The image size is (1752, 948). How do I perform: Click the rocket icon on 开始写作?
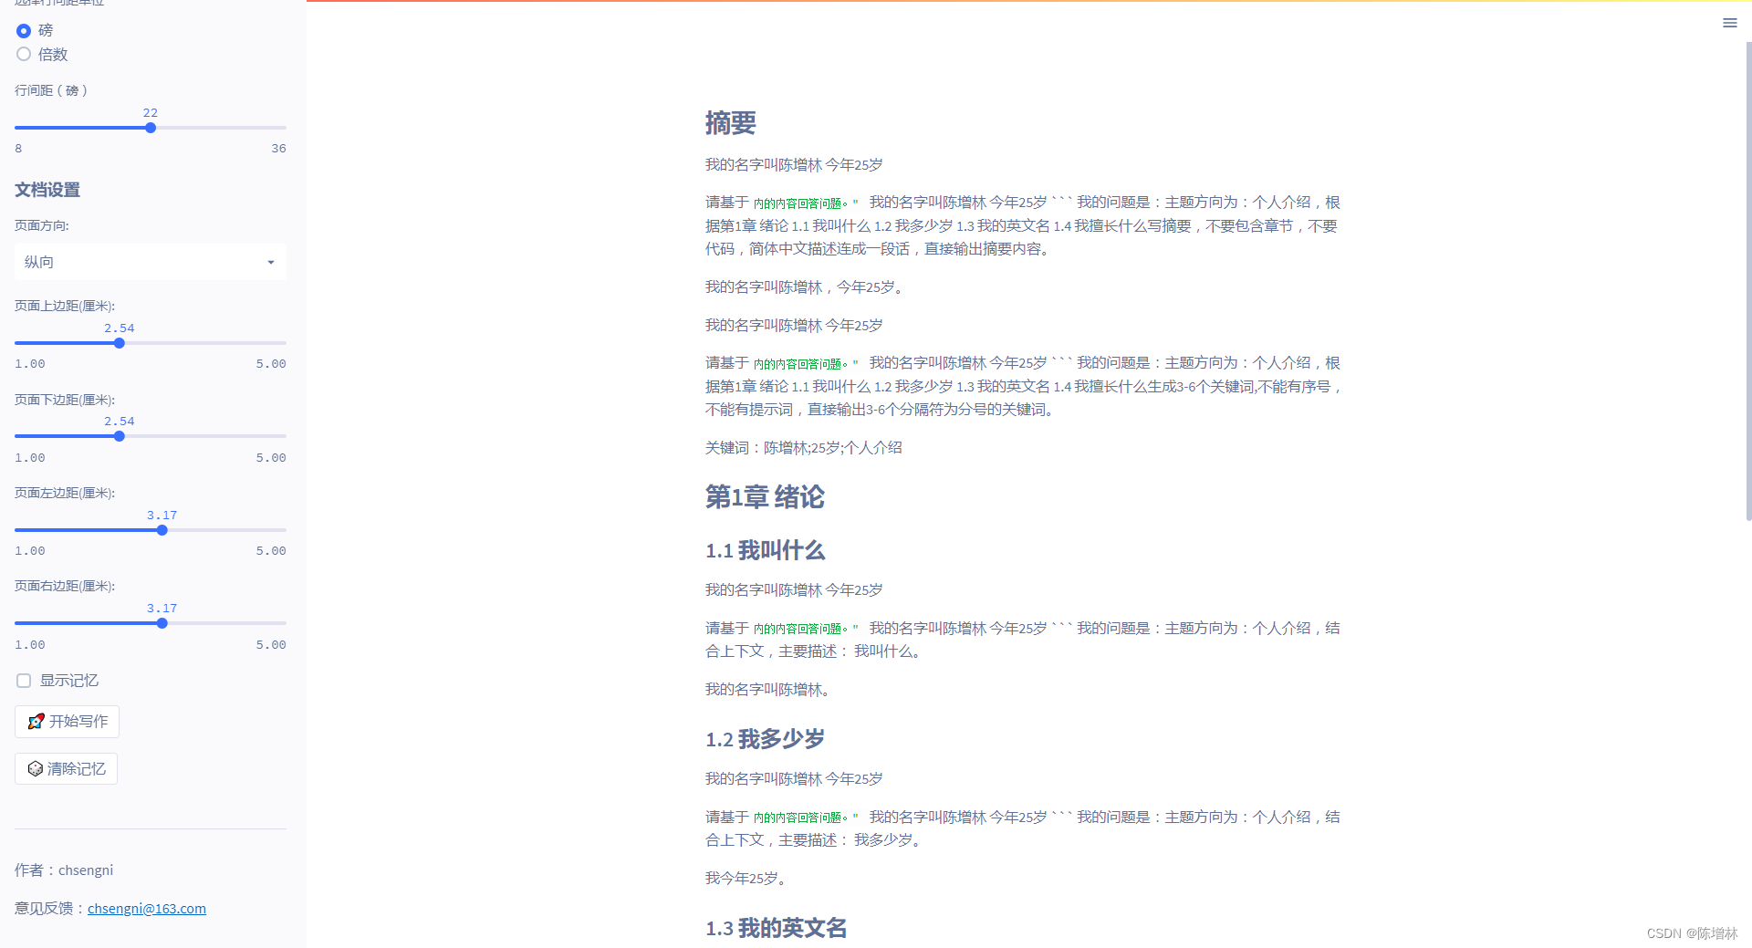(36, 722)
